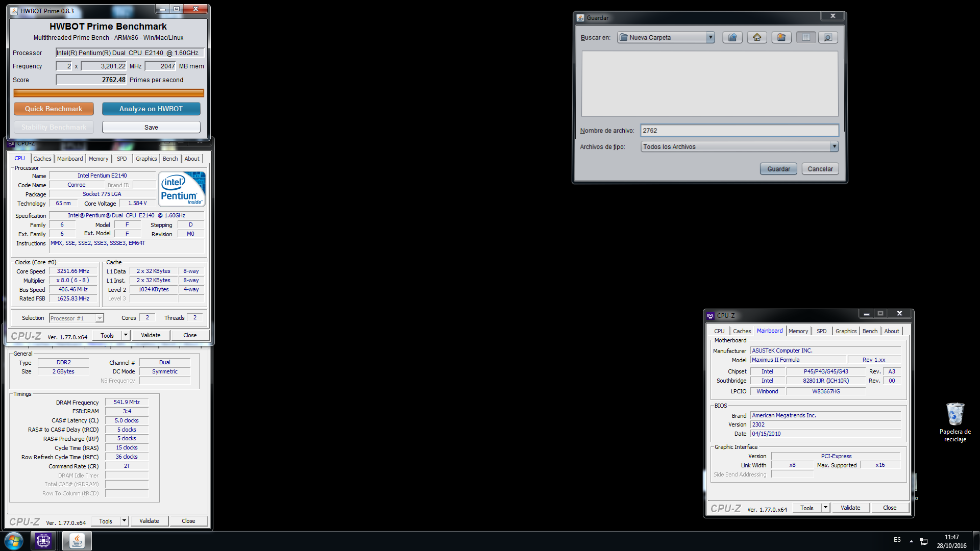
Task: Click Cancelar in the save dialog
Action: (x=820, y=169)
